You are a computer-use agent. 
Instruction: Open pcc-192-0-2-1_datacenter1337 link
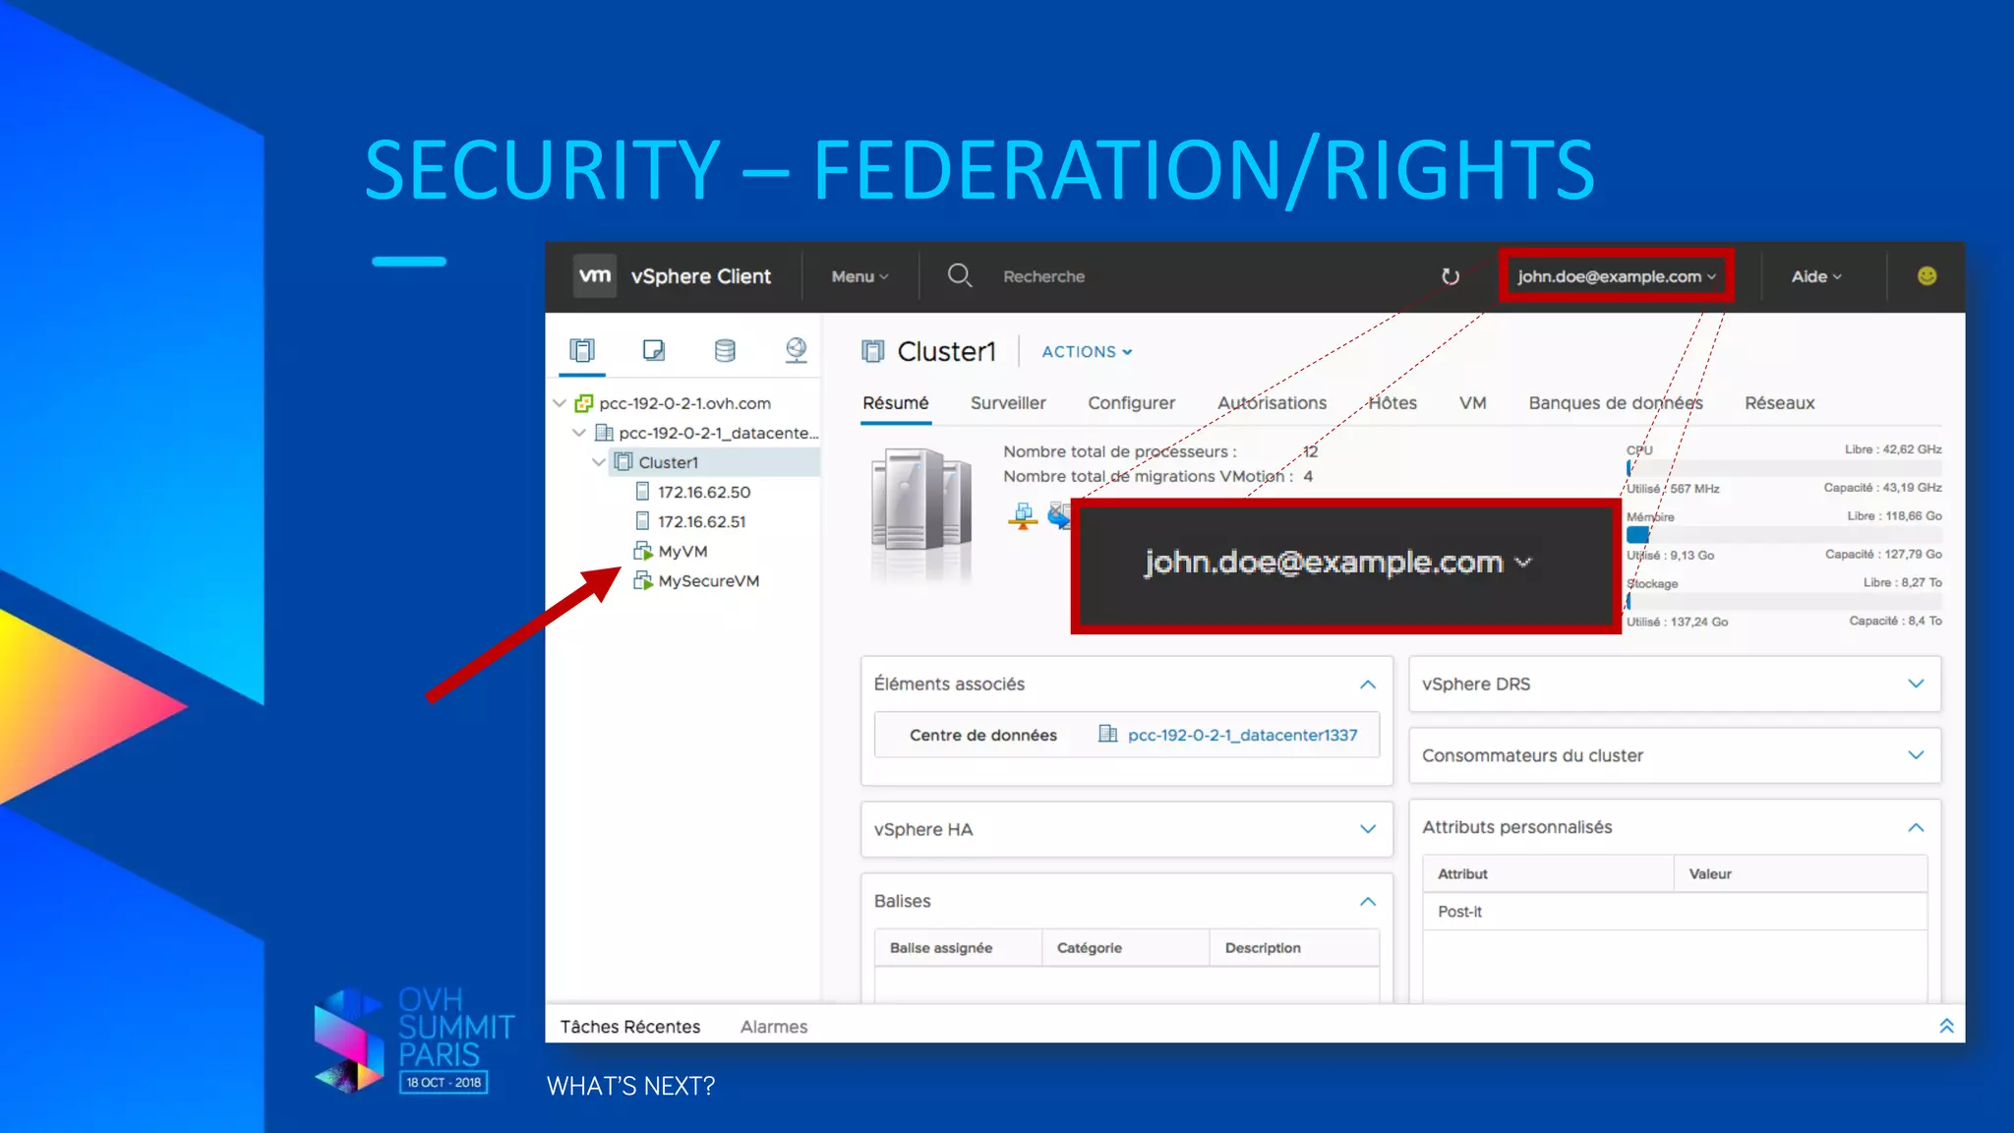coord(1242,735)
